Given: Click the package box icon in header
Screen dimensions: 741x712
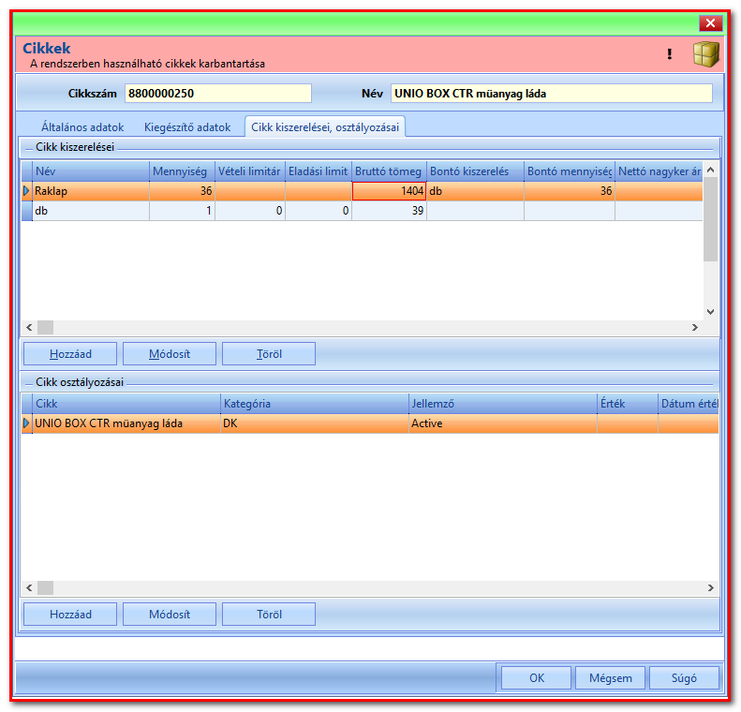Looking at the screenshot, I should tap(705, 53).
